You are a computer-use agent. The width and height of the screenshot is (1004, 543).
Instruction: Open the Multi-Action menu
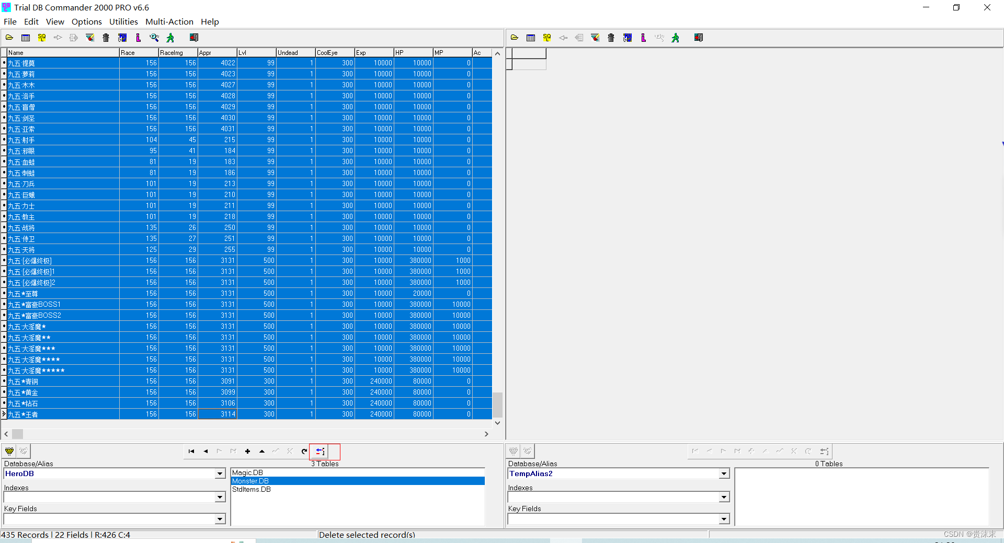pos(169,22)
